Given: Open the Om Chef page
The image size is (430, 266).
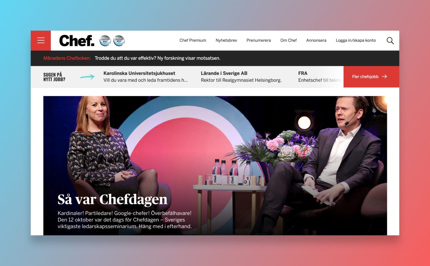Looking at the screenshot, I should pos(288,40).
